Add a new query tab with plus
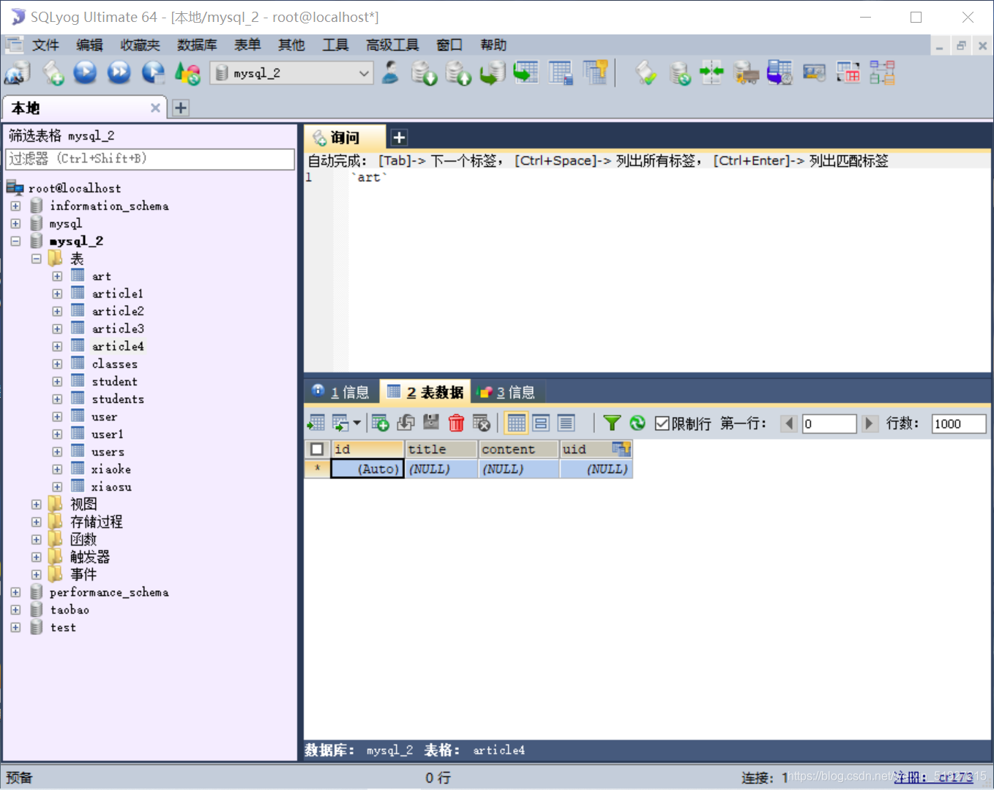 pyautogui.click(x=399, y=138)
